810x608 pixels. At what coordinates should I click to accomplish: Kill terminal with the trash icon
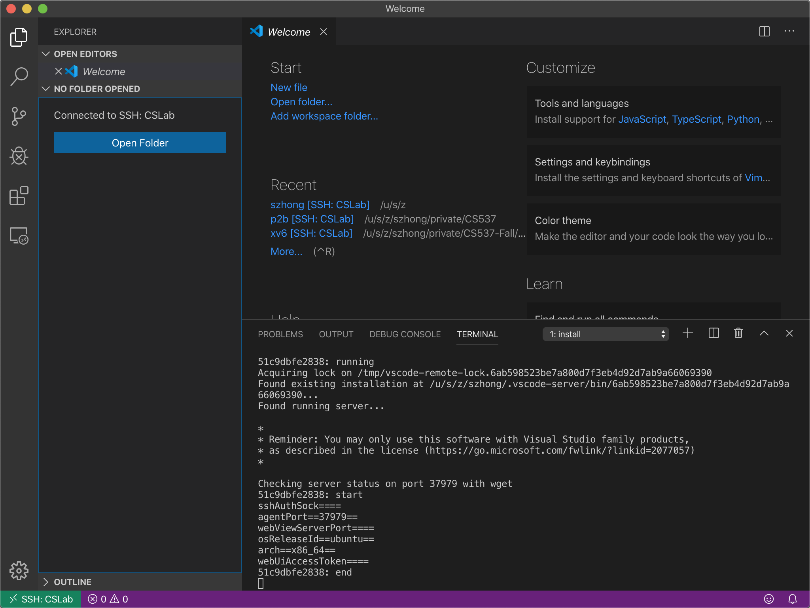(x=738, y=333)
